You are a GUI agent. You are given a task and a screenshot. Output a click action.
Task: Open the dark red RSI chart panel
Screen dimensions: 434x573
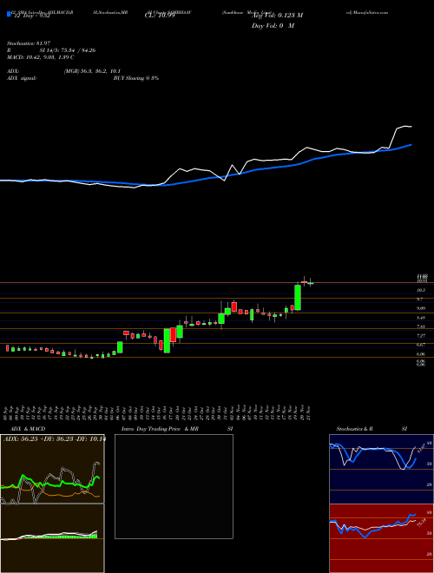(381, 538)
